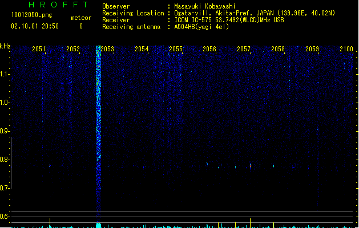The width and height of the screenshot is (359, 228).
Task: Click the 2053 time axis marker
Action: pyautogui.click(x=107, y=48)
